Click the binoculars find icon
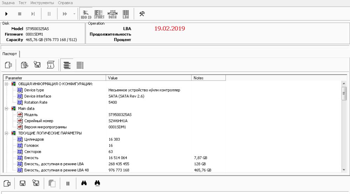350x194 pixels. click(84, 183)
